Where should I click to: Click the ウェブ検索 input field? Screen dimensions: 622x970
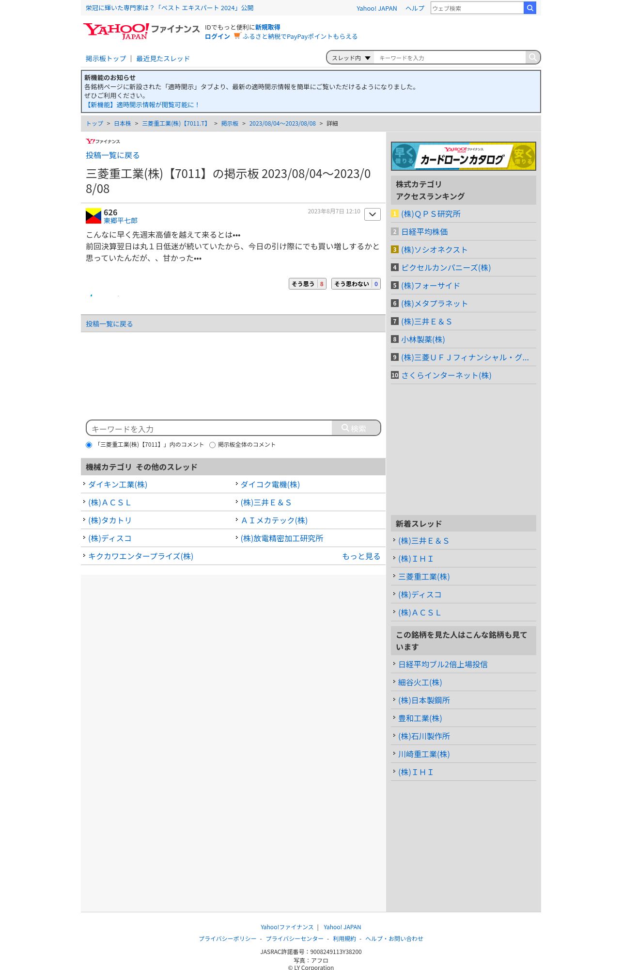[477, 8]
